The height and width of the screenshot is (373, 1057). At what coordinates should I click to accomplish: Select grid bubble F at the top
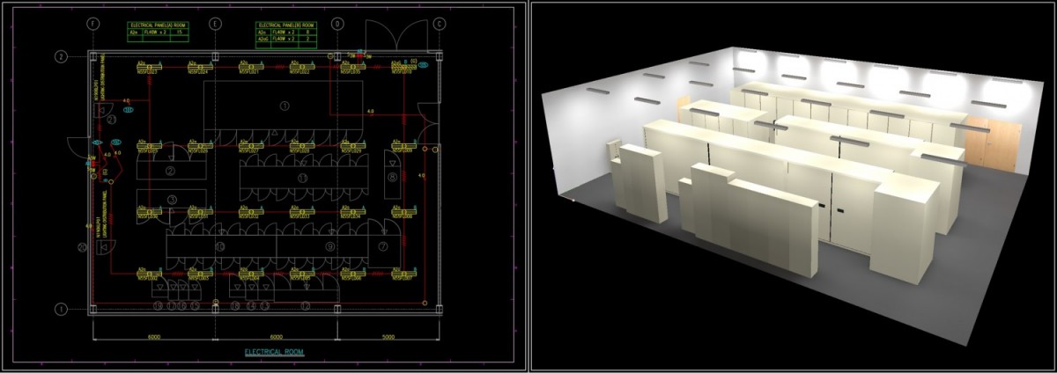[x=95, y=25]
